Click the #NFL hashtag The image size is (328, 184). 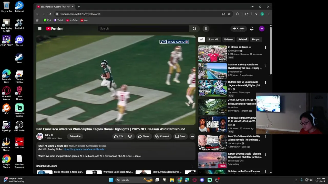coord(72,146)
